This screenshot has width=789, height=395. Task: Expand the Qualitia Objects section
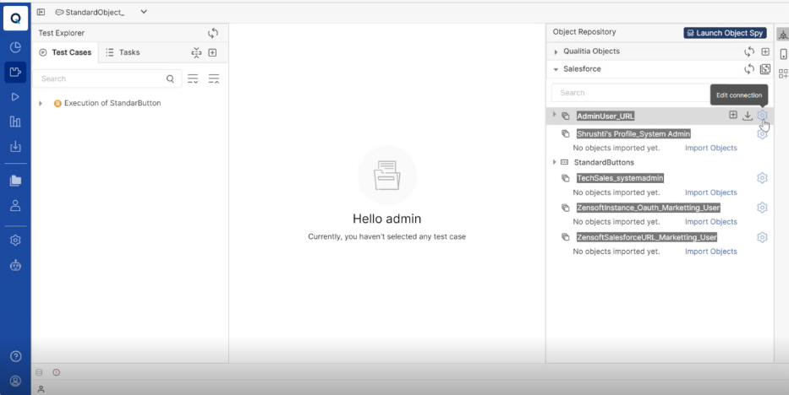click(555, 51)
